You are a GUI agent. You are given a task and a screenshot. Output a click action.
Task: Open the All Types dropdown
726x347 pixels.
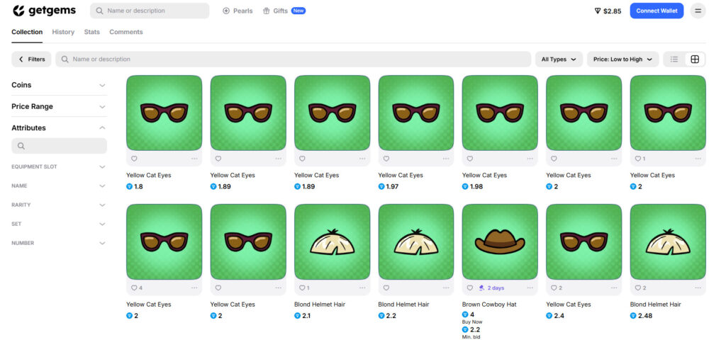click(x=559, y=59)
